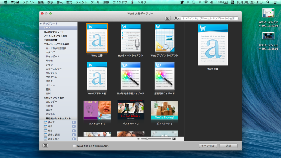The width and height of the screenshot is (281, 158).
Task: Select ポストカード 1 thumbnail
Action: click(97, 110)
